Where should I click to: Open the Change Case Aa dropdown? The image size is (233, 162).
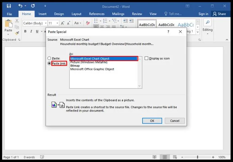78,23
